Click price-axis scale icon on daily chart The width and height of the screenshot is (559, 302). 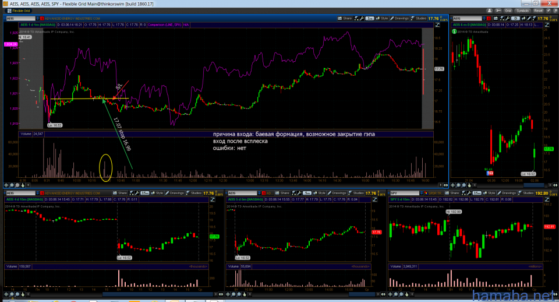click(x=547, y=24)
